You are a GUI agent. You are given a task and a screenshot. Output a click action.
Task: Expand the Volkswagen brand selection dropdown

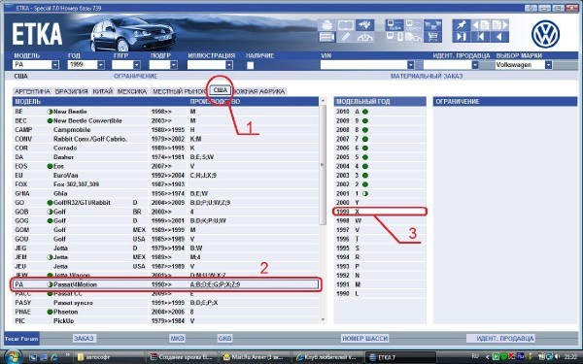point(548,65)
